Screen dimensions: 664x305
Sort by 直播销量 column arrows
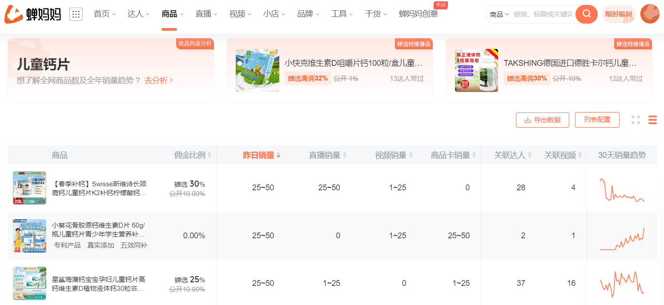coord(344,155)
